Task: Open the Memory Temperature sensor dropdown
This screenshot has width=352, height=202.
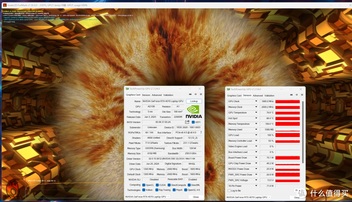Action: point(256,124)
